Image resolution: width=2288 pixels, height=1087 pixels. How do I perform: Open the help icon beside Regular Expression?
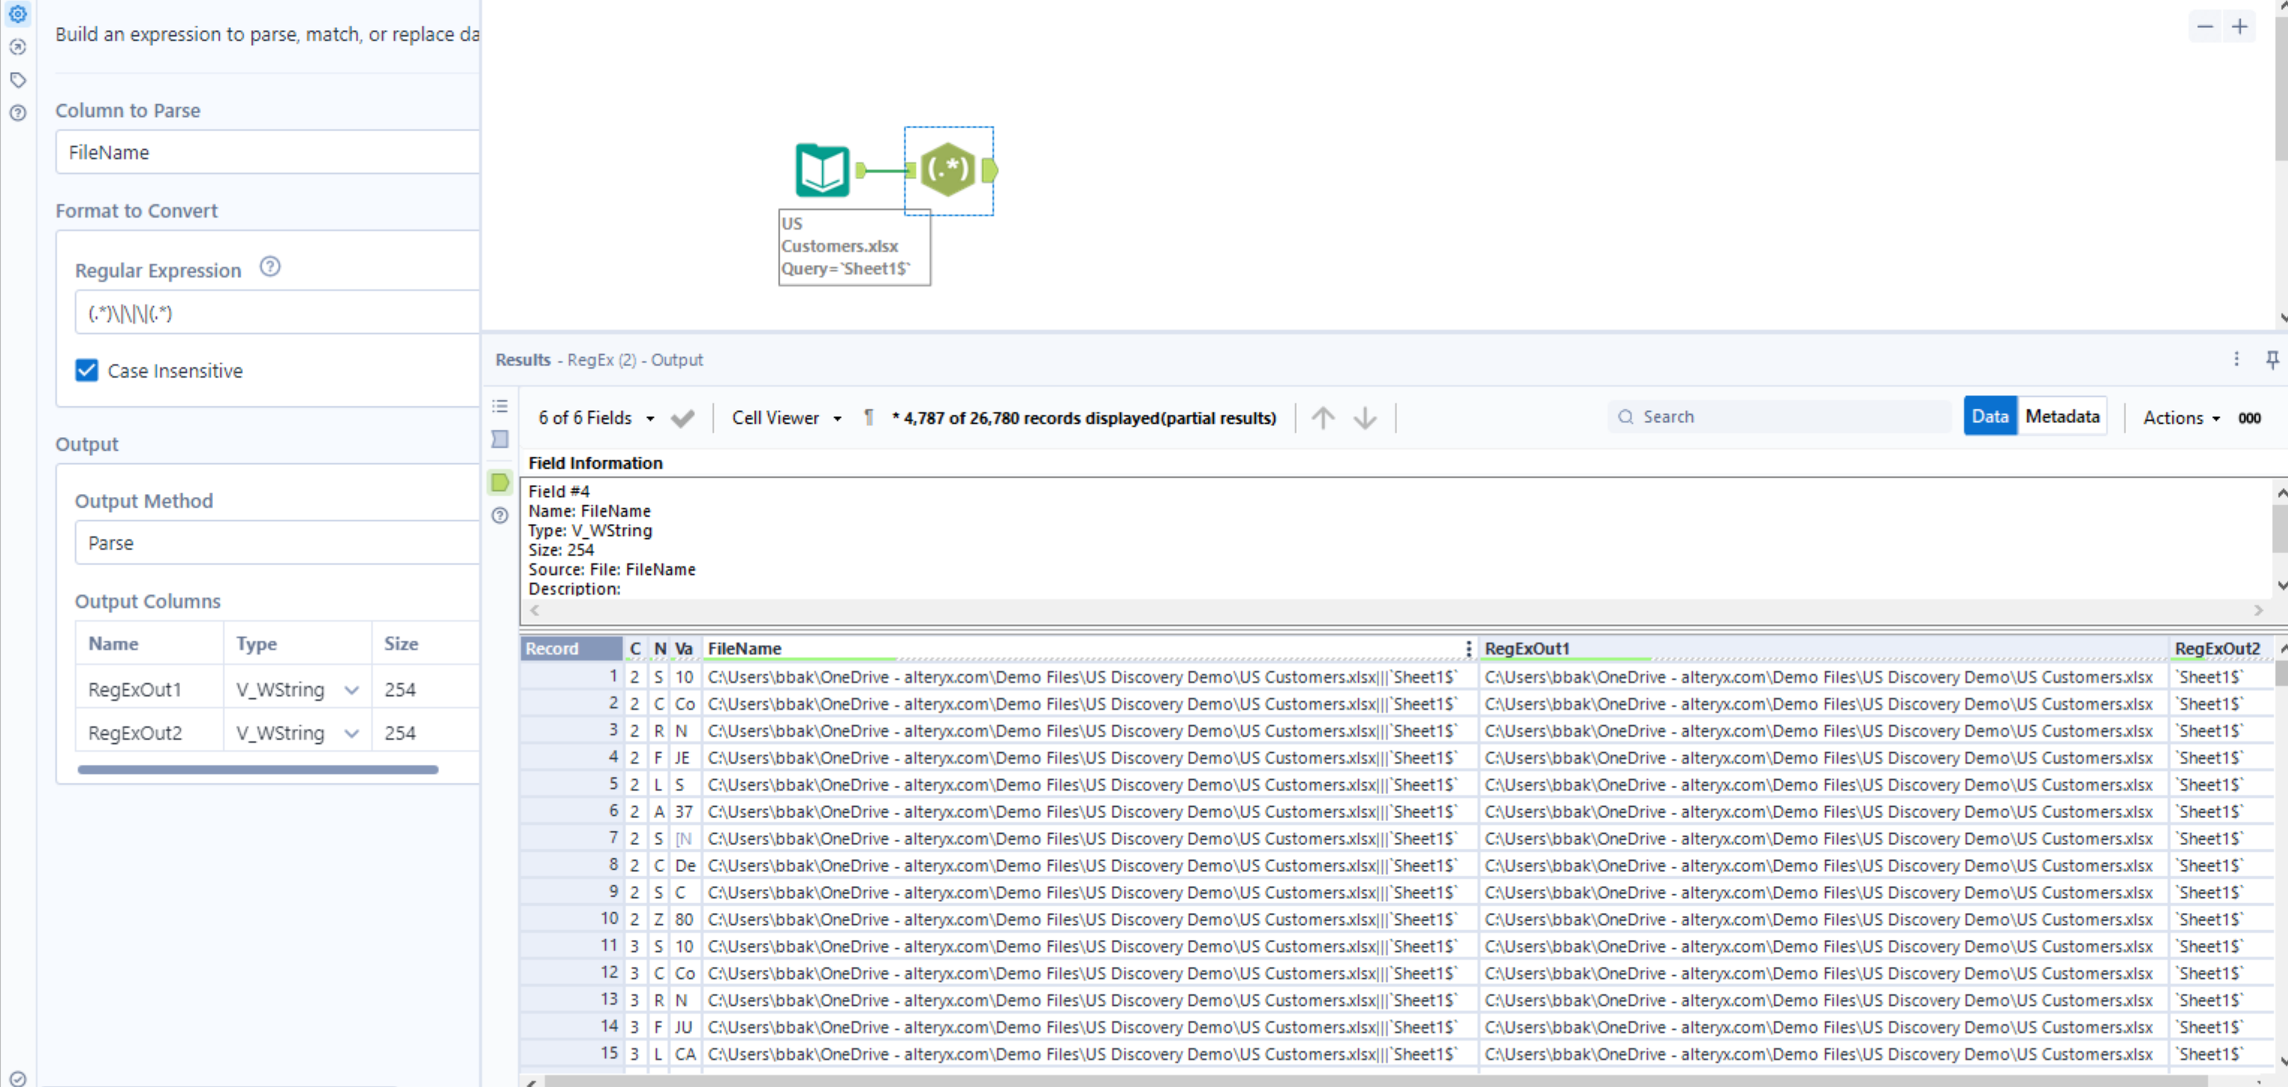coord(270,268)
